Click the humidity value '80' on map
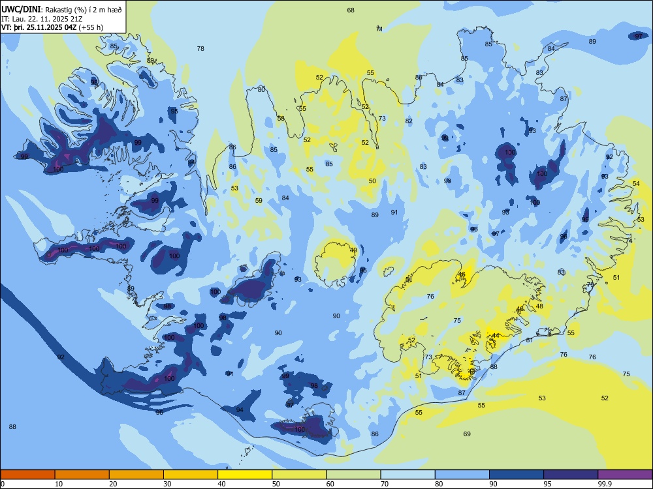Screen dimensions: 653x489 click(x=261, y=89)
